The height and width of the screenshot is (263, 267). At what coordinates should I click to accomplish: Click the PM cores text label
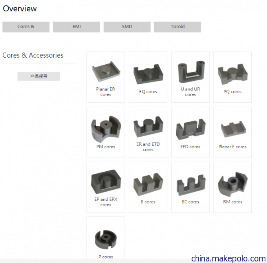point(106,147)
